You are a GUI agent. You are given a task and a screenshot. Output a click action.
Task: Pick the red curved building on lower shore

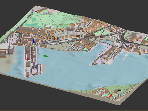click(x=110, y=96)
